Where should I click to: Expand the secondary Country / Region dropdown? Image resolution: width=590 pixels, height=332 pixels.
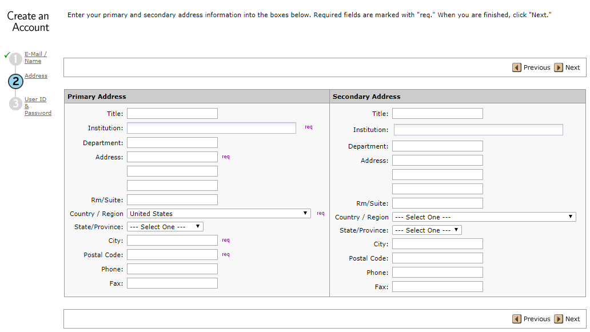click(484, 217)
